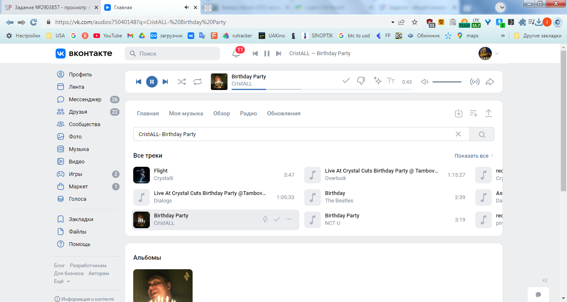
Task: Open the Обновления tab
Action: pyautogui.click(x=283, y=113)
